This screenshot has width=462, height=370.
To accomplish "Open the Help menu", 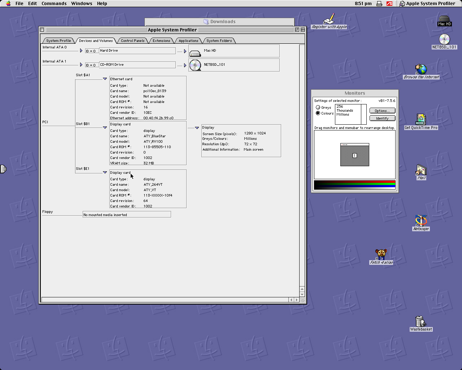I will point(102,4).
